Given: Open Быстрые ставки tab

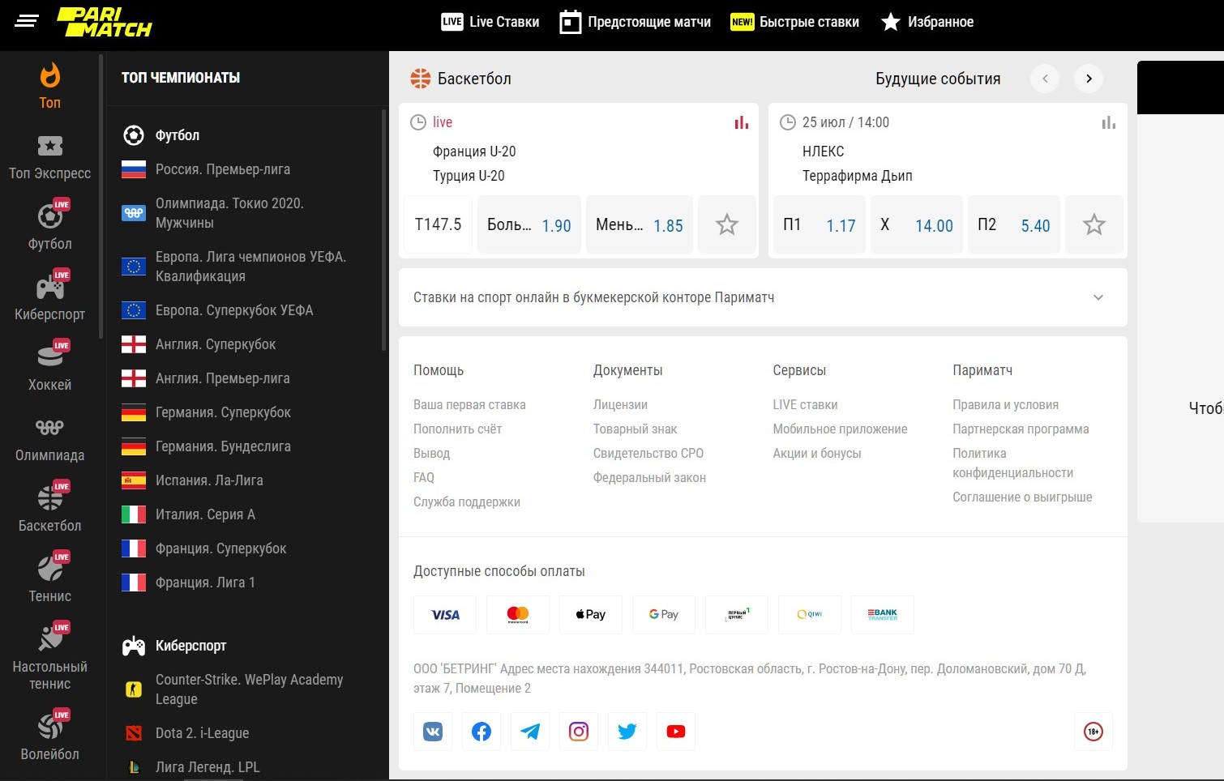Looking at the screenshot, I should pos(794,22).
